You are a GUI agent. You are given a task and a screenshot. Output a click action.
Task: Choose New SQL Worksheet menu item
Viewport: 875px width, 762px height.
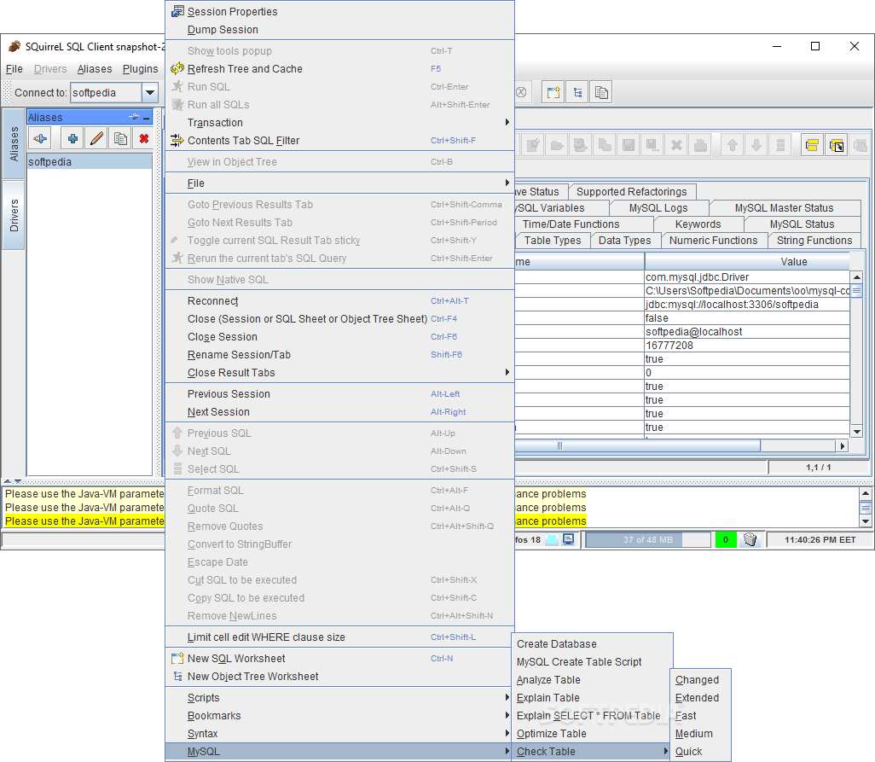pyautogui.click(x=339, y=659)
